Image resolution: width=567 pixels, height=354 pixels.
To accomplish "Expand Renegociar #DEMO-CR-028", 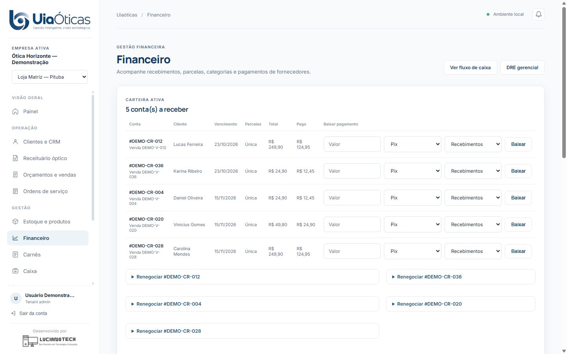I will [252, 331].
